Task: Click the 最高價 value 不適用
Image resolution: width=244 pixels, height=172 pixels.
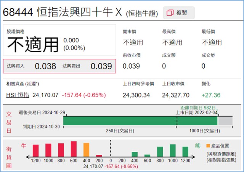Action: point(172,42)
